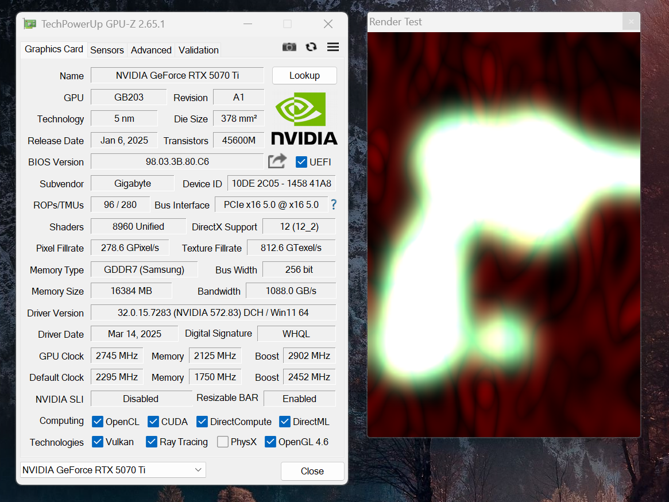Click the Shaders value 8960 Unified
Screen dimensions: 669x502
[x=138, y=227]
